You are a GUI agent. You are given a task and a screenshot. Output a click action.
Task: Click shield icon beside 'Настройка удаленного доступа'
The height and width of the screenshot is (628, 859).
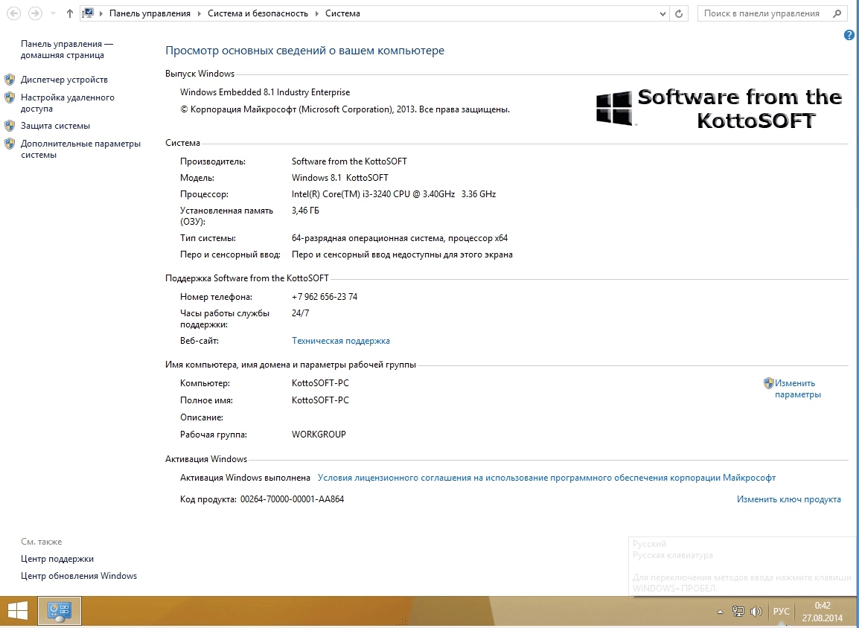(10, 97)
